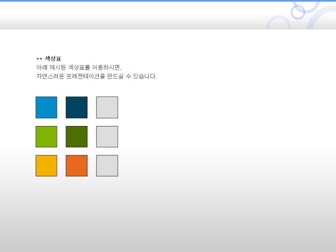Select the lime green color swatch
The height and width of the screenshot is (252, 336).
(x=46, y=136)
